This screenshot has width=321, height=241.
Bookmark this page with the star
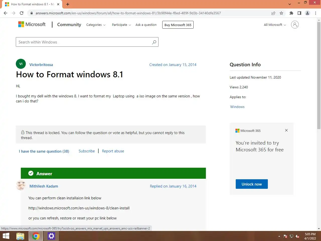point(281,13)
